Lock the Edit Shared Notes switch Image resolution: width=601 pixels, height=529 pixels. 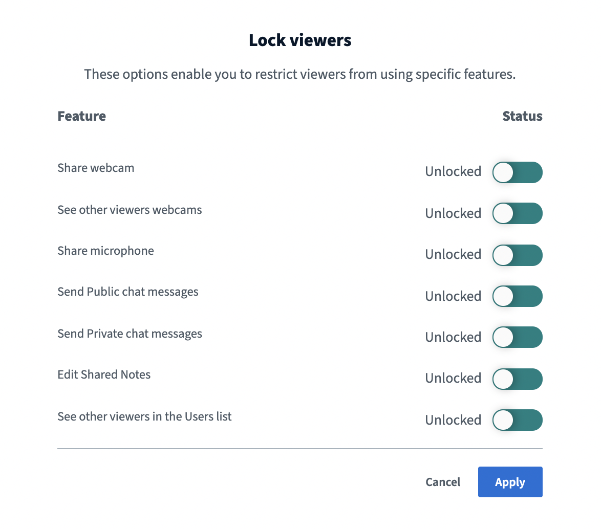pyautogui.click(x=518, y=379)
